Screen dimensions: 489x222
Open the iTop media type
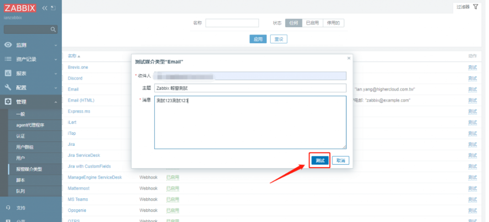click(x=72, y=133)
